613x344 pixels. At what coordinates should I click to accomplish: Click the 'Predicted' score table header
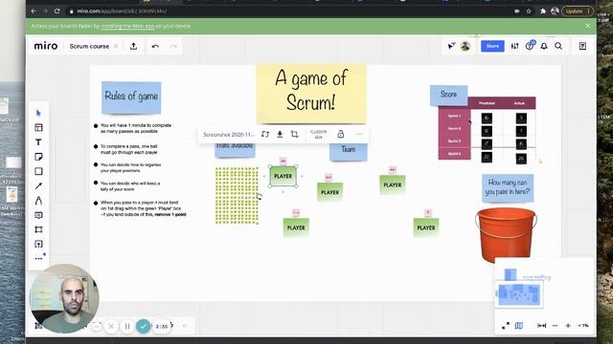click(487, 103)
